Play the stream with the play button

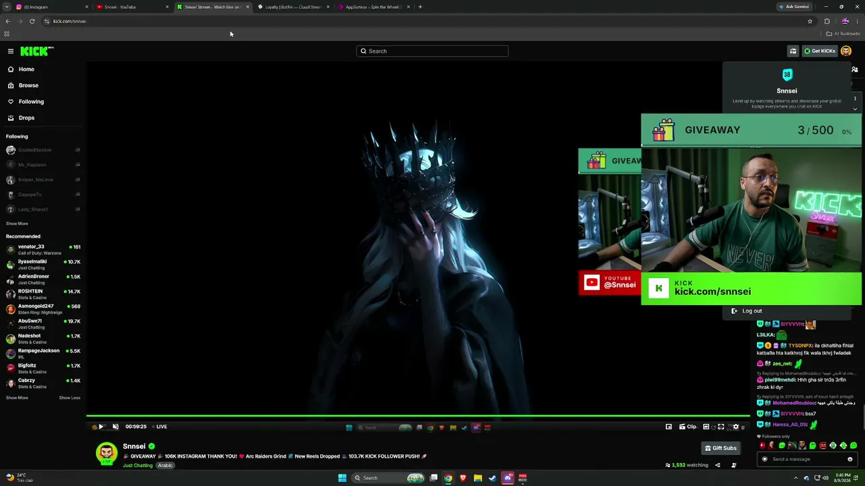pos(101,427)
